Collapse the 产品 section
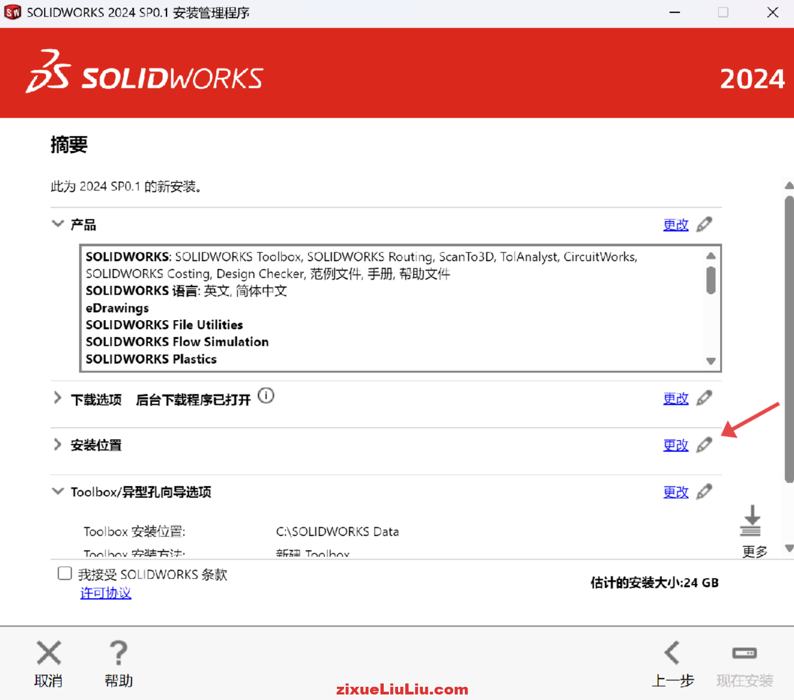This screenshot has width=794, height=700. pos(58,224)
